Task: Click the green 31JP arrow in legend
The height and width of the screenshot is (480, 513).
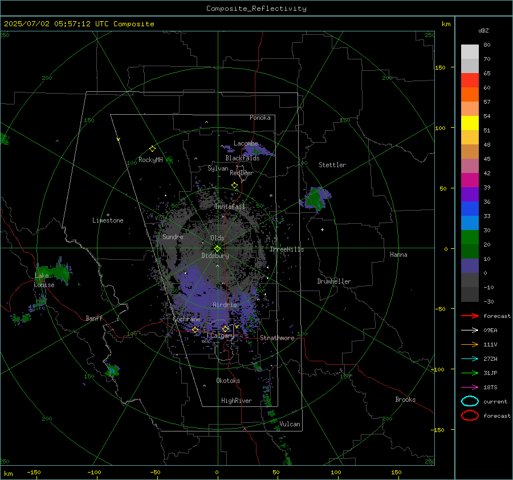Action: pyautogui.click(x=470, y=373)
